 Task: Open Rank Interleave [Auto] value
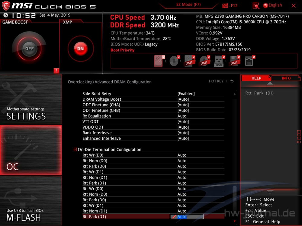click(x=183, y=133)
